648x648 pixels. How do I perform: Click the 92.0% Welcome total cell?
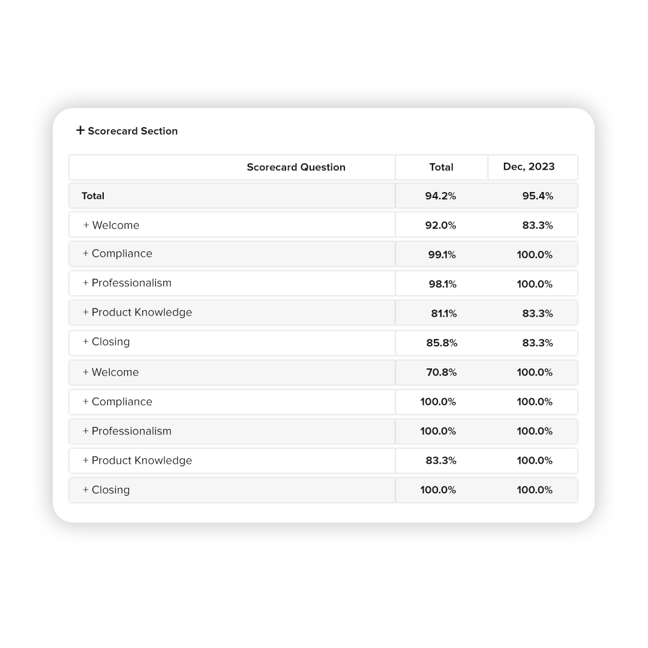[x=440, y=225]
